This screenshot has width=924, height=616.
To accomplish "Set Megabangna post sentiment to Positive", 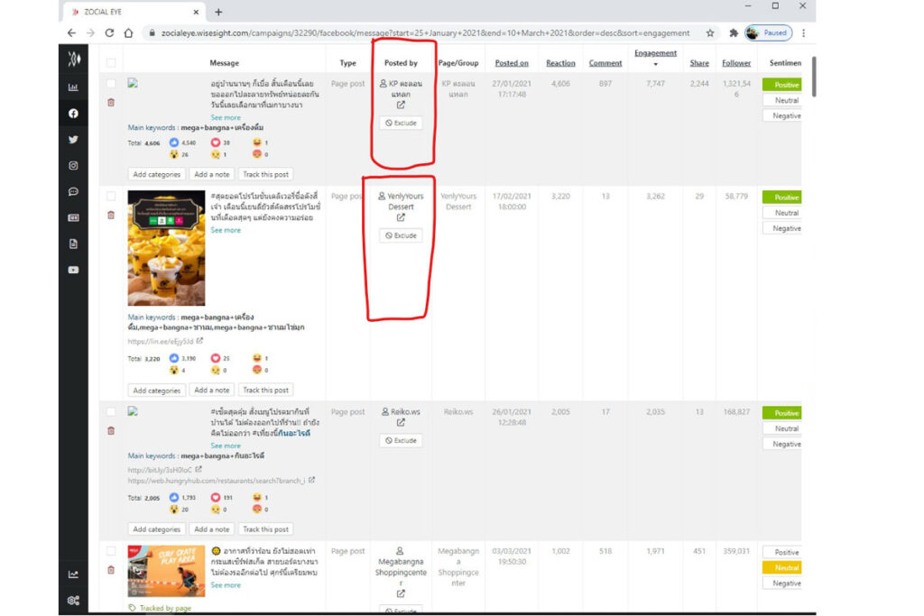I will 782,552.
